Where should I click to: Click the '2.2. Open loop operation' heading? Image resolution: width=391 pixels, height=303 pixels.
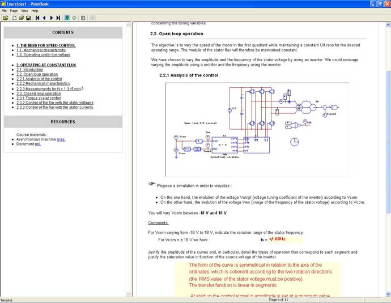(x=177, y=33)
